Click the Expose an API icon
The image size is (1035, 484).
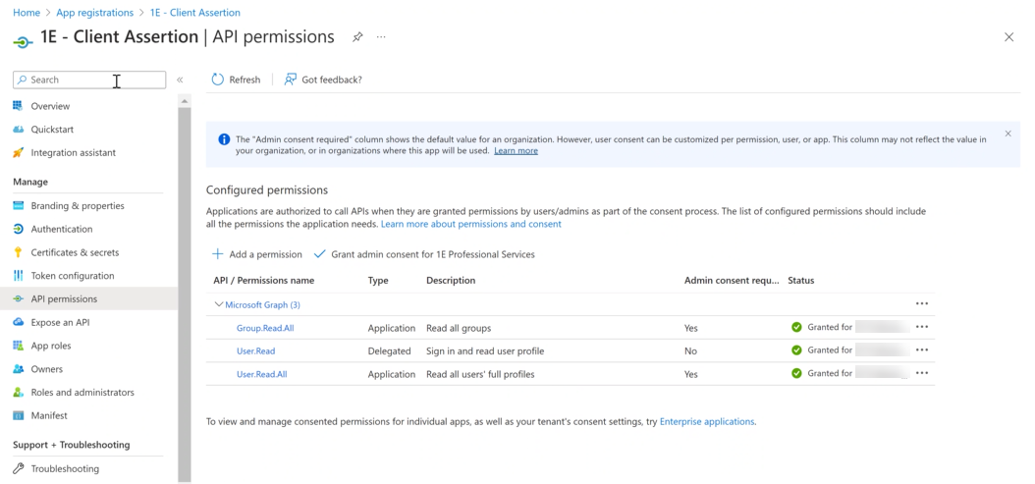click(18, 322)
